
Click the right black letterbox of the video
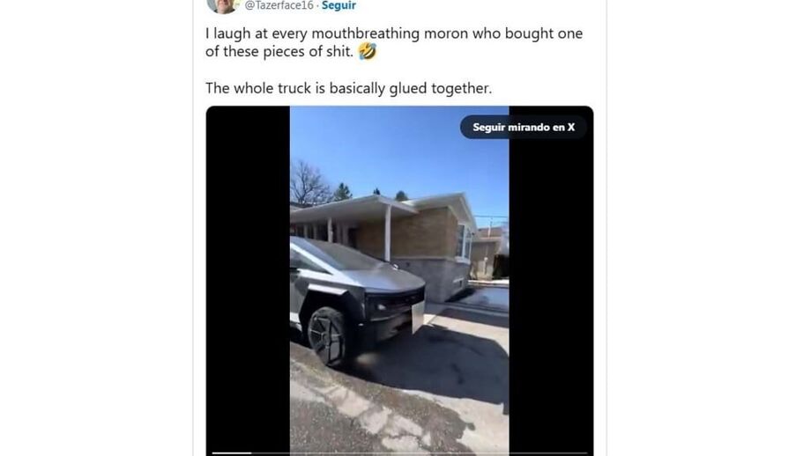[551, 290]
